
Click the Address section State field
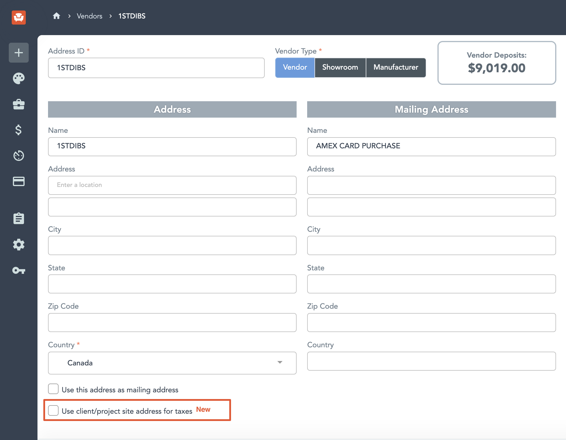coord(172,284)
